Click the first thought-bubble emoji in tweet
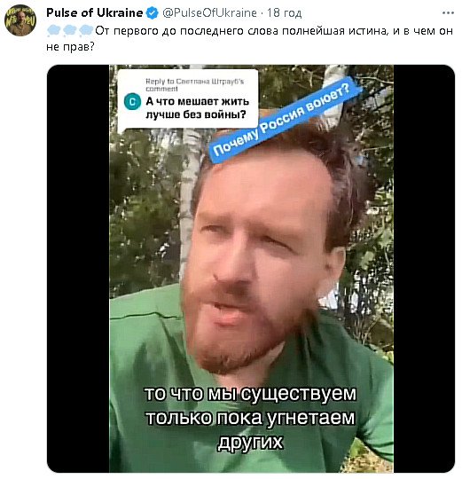 click(54, 31)
